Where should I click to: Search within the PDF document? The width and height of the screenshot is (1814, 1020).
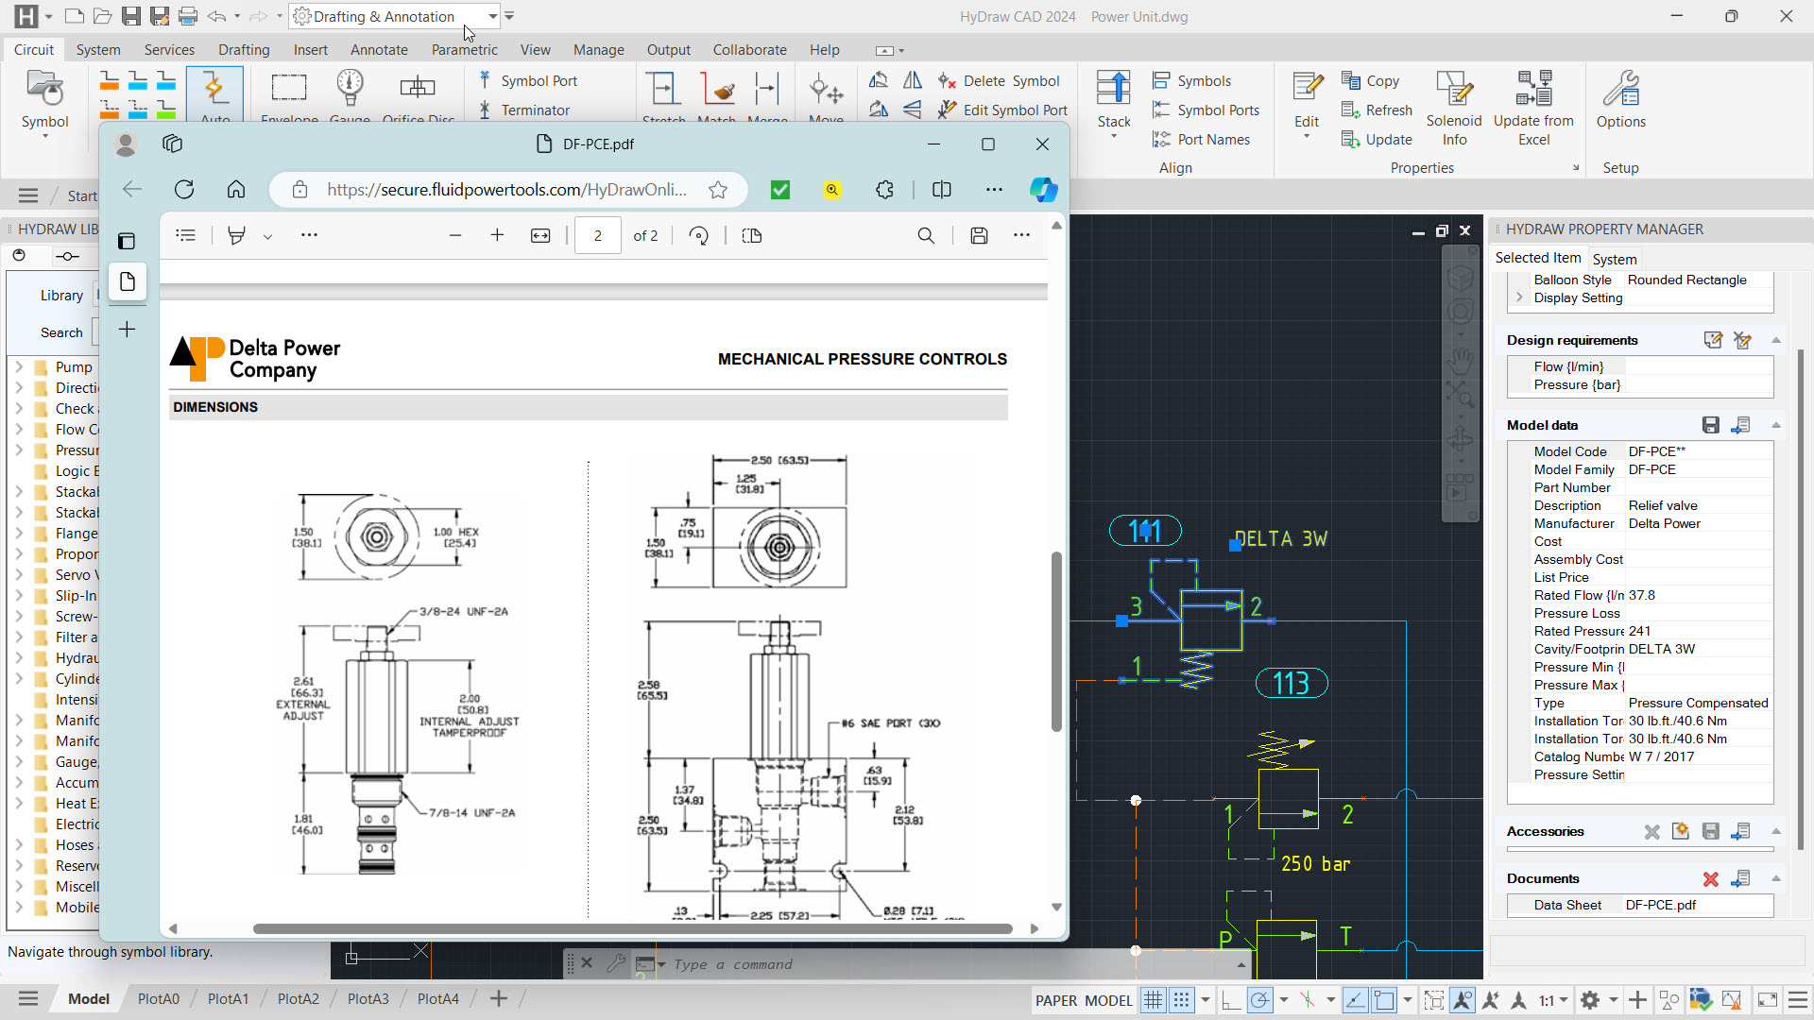pyautogui.click(x=926, y=236)
